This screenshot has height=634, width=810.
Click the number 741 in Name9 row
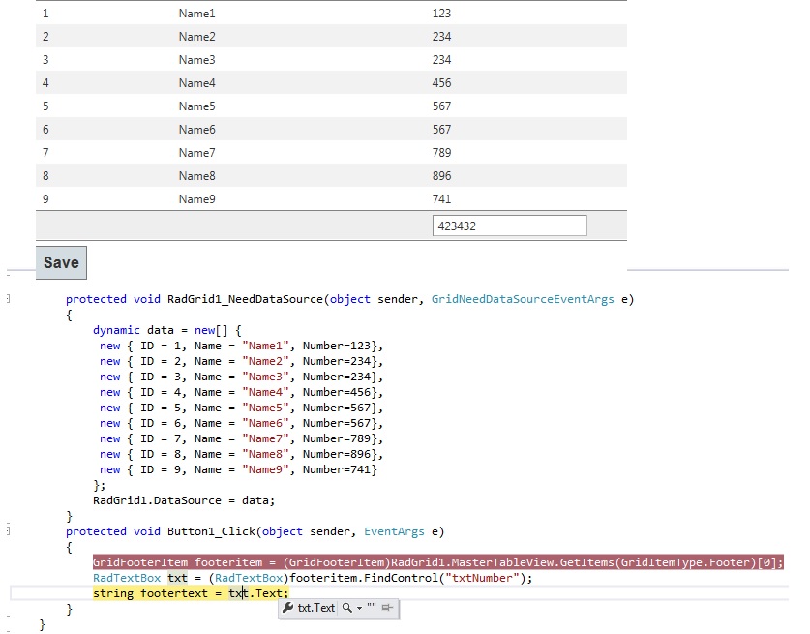tap(441, 199)
